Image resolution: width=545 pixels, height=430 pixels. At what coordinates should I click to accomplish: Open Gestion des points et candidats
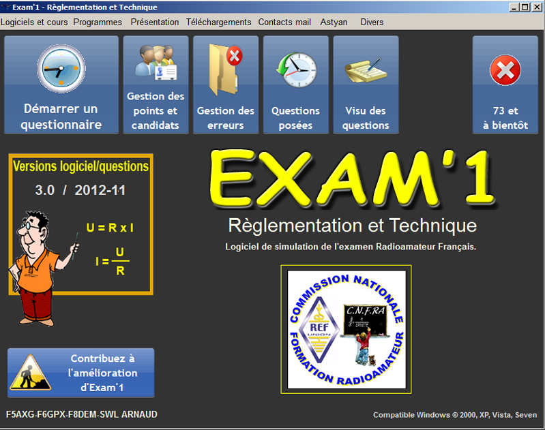(156, 85)
